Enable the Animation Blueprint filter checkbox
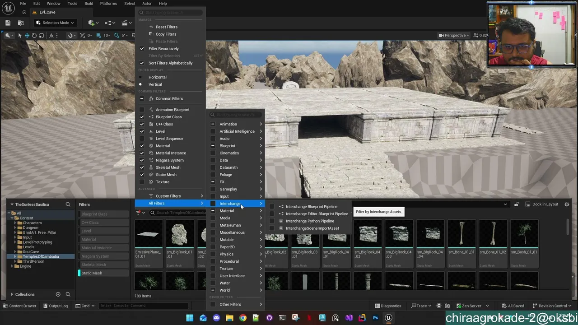 [142, 110]
